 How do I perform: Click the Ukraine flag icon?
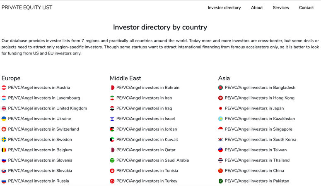point(4,119)
